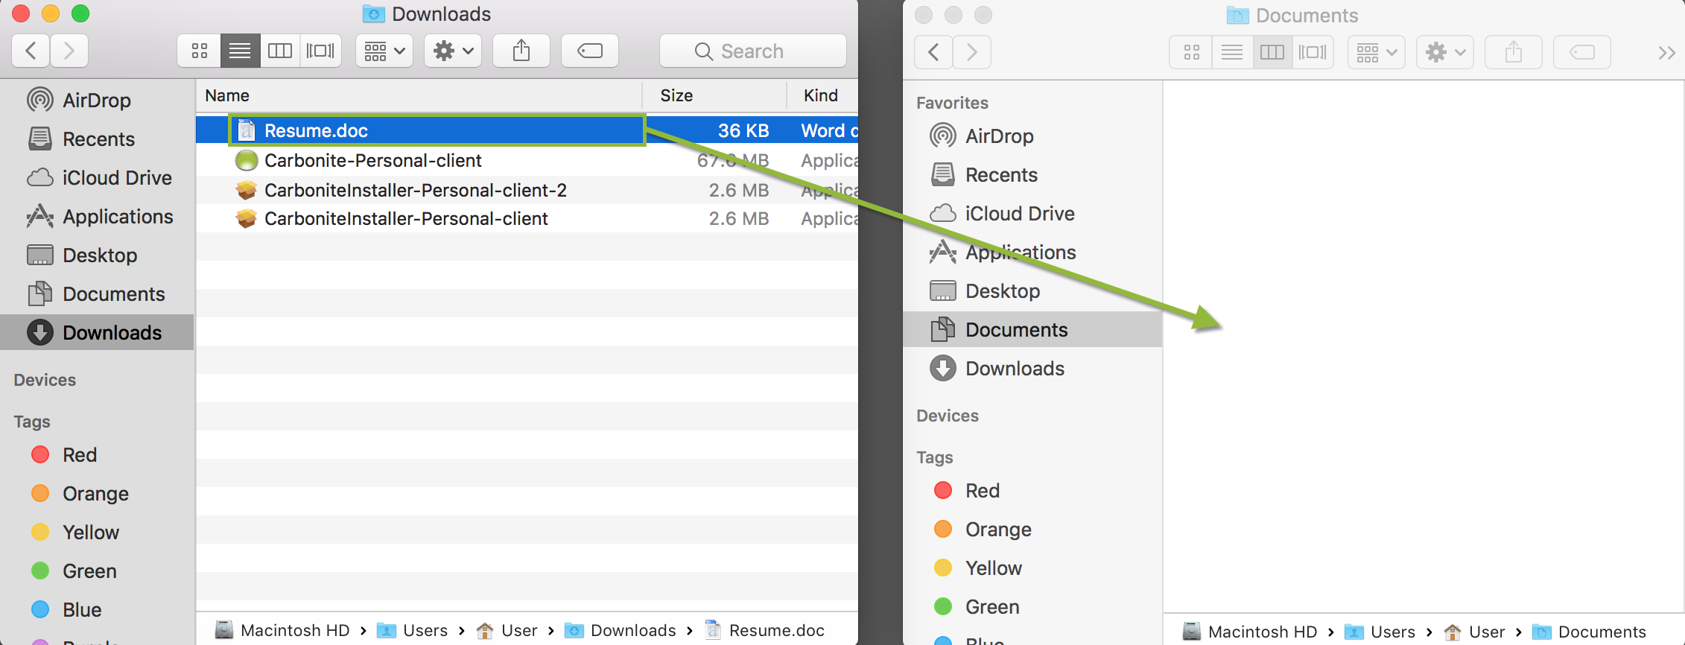1685x645 pixels.
Task: Filter by Red tag in Documents window
Action: click(1032, 490)
